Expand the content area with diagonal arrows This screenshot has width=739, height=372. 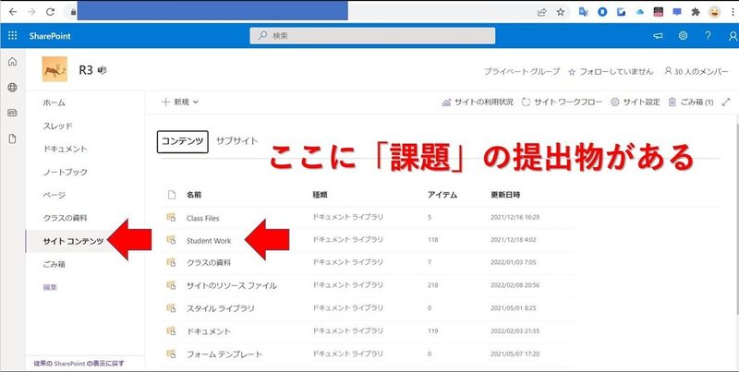(x=726, y=102)
